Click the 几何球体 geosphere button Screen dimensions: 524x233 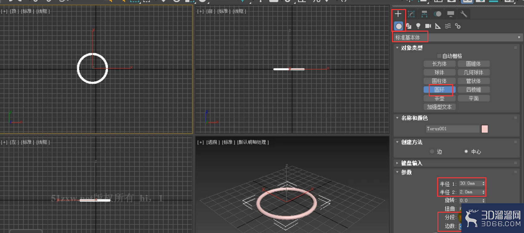[x=474, y=73]
